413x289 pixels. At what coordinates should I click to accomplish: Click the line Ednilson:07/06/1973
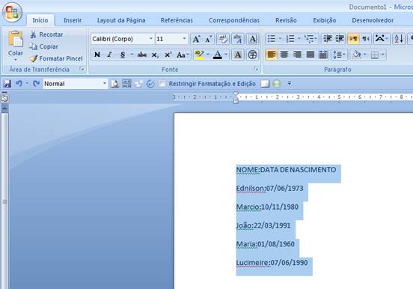pyautogui.click(x=269, y=189)
